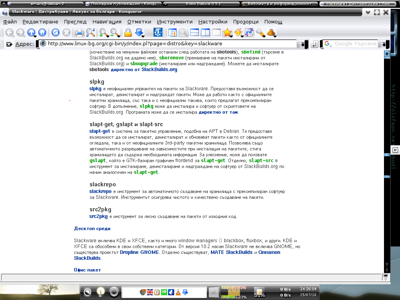This screenshot has width=400, height=300.
Task: Click the Go arrow beside address bar
Action: (314, 44)
